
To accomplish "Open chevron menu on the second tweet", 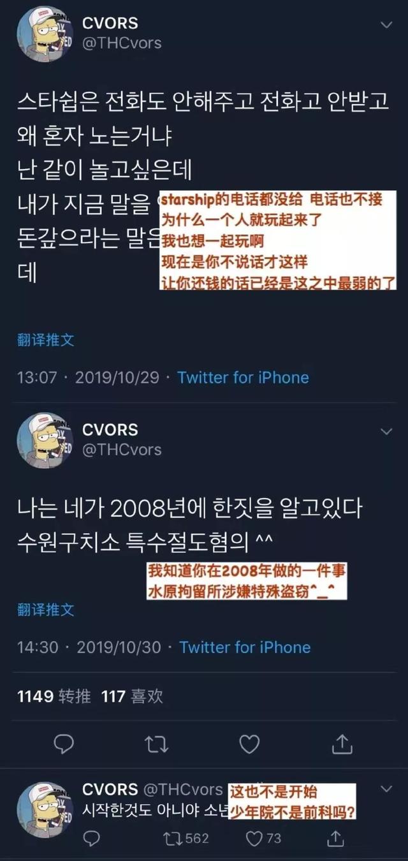I will pos(386,432).
